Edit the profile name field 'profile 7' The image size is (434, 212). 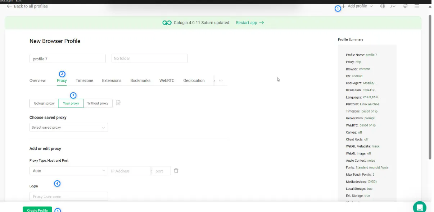68,59
